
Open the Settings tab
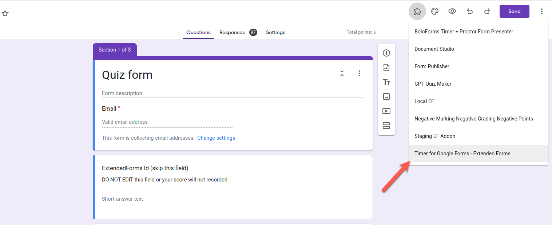(275, 32)
